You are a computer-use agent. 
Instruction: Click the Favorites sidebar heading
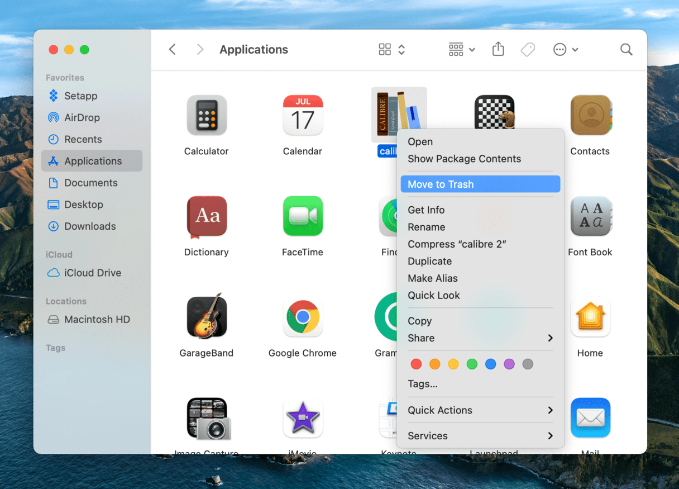click(x=65, y=78)
